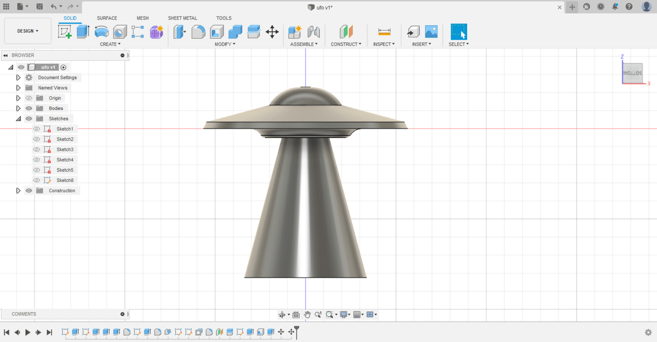Viewport: 657px width, 342px height.
Task: Activate the ufo v1 component radio button
Action: click(x=63, y=67)
